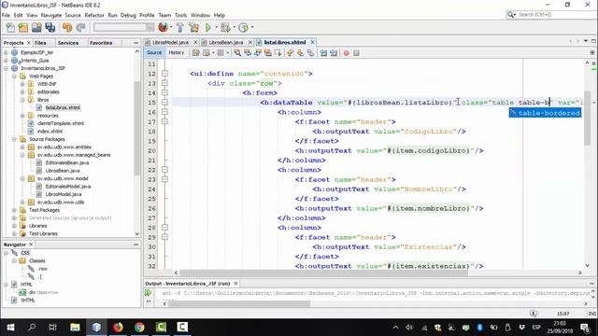Click the Firefox browser selection icon
The height and width of the screenshot is (336, 598).
click(163, 27)
